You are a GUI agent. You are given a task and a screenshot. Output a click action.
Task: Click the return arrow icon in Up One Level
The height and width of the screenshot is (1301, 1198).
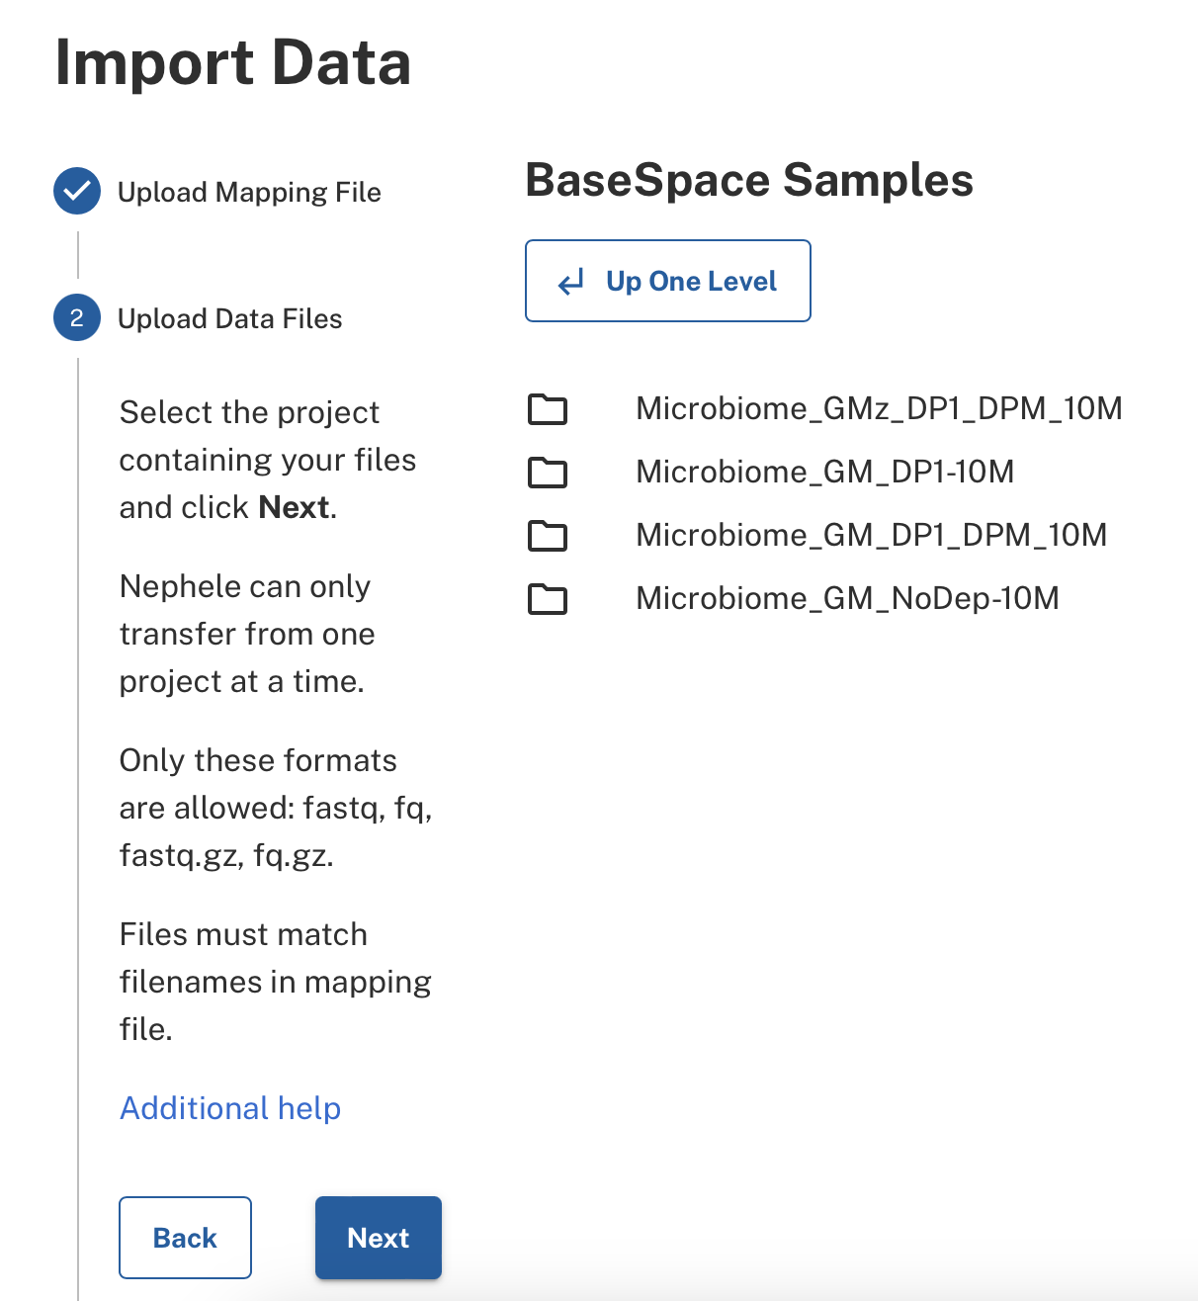coord(571,283)
